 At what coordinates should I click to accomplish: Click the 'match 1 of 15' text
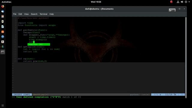[72, 97]
